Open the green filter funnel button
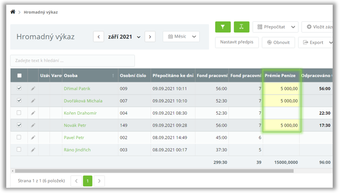The image size is (340, 193). (223, 27)
